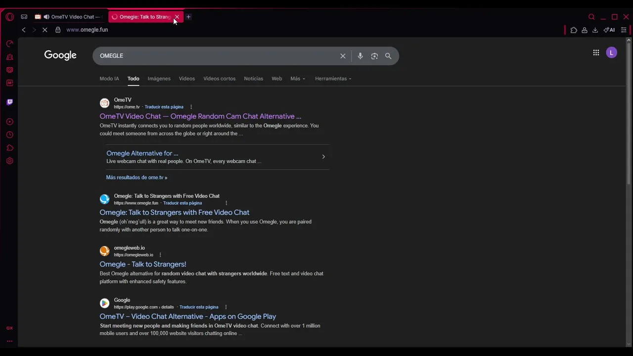Open more options for omegle.fun result

click(x=226, y=203)
